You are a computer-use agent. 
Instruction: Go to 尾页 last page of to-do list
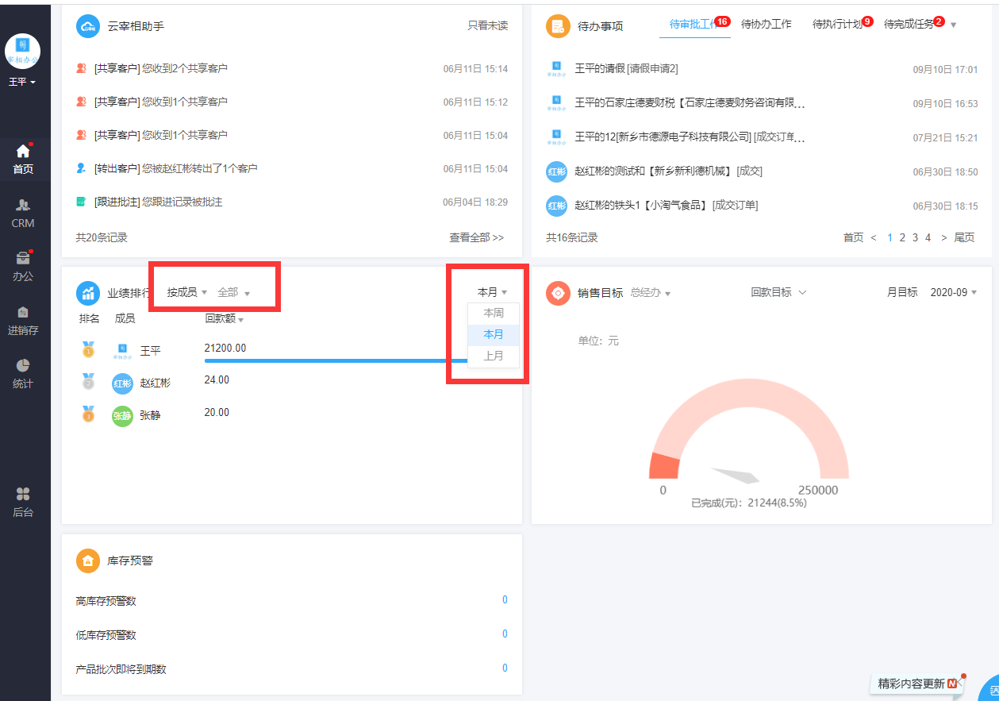pyautogui.click(x=964, y=237)
